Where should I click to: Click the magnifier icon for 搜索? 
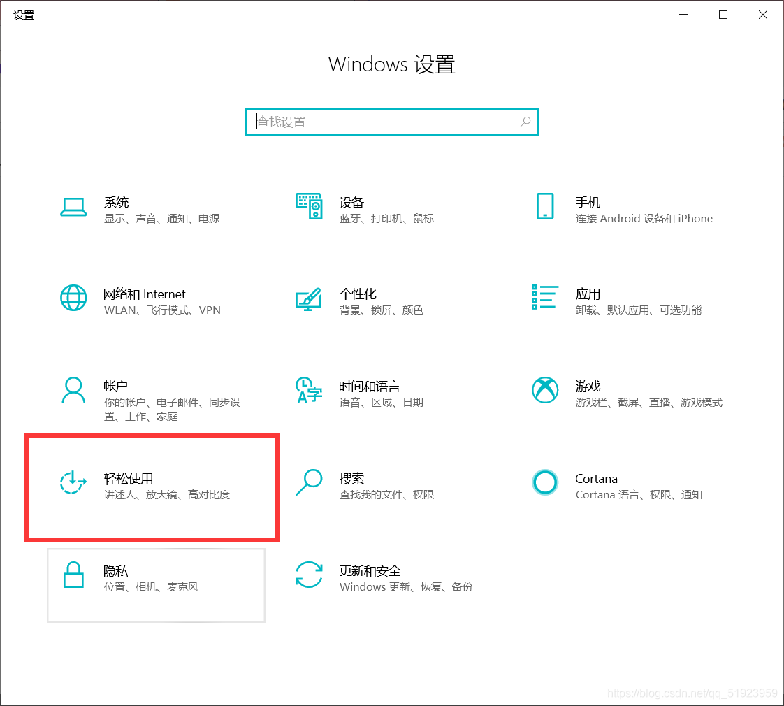coord(309,482)
